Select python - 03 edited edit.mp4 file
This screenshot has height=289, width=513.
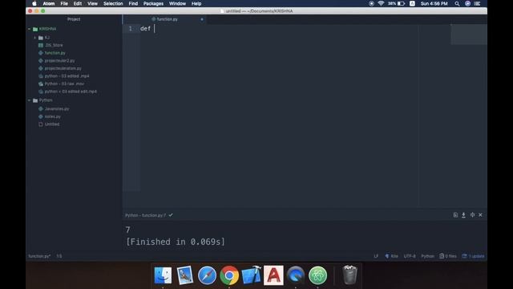click(71, 92)
